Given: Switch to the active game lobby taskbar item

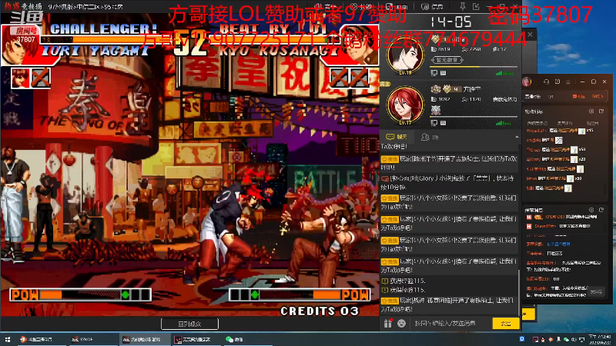Looking at the screenshot, I should pos(144,339).
